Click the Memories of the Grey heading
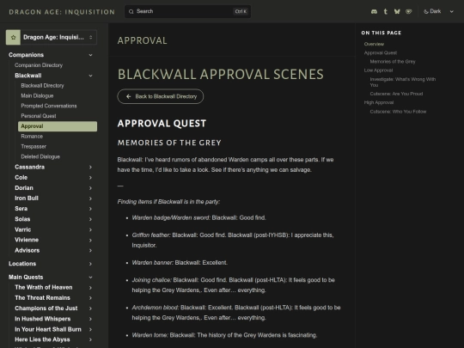Screen dimensions: 464x348 tap(169, 143)
